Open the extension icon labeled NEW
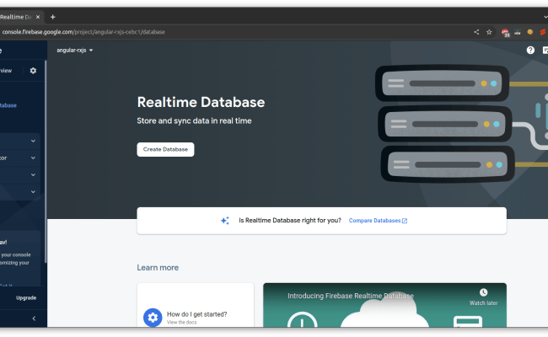548x337 pixels. [518, 32]
